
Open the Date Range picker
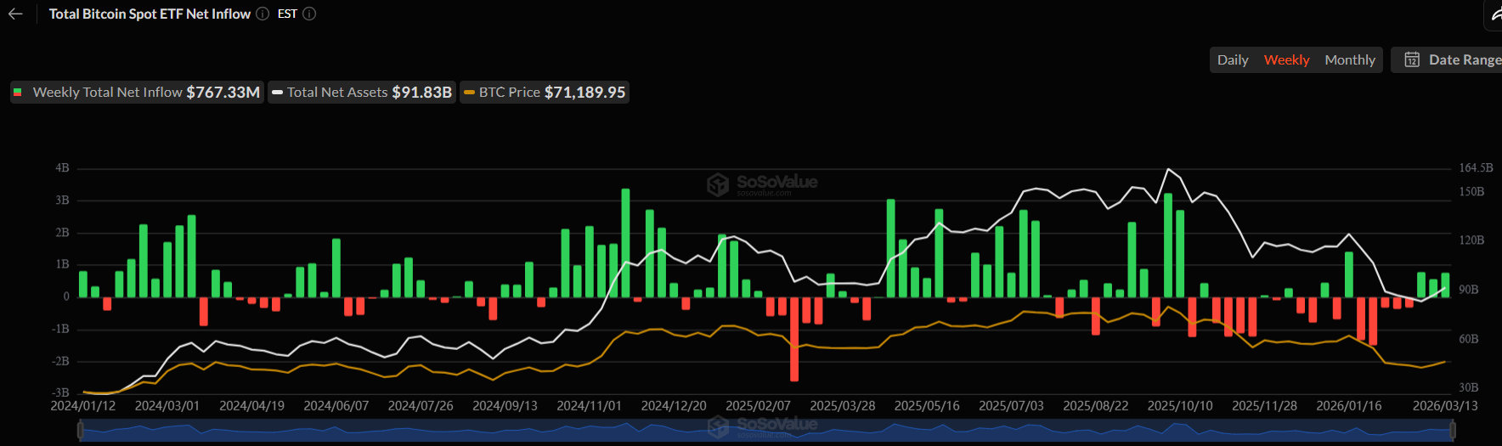1463,59
